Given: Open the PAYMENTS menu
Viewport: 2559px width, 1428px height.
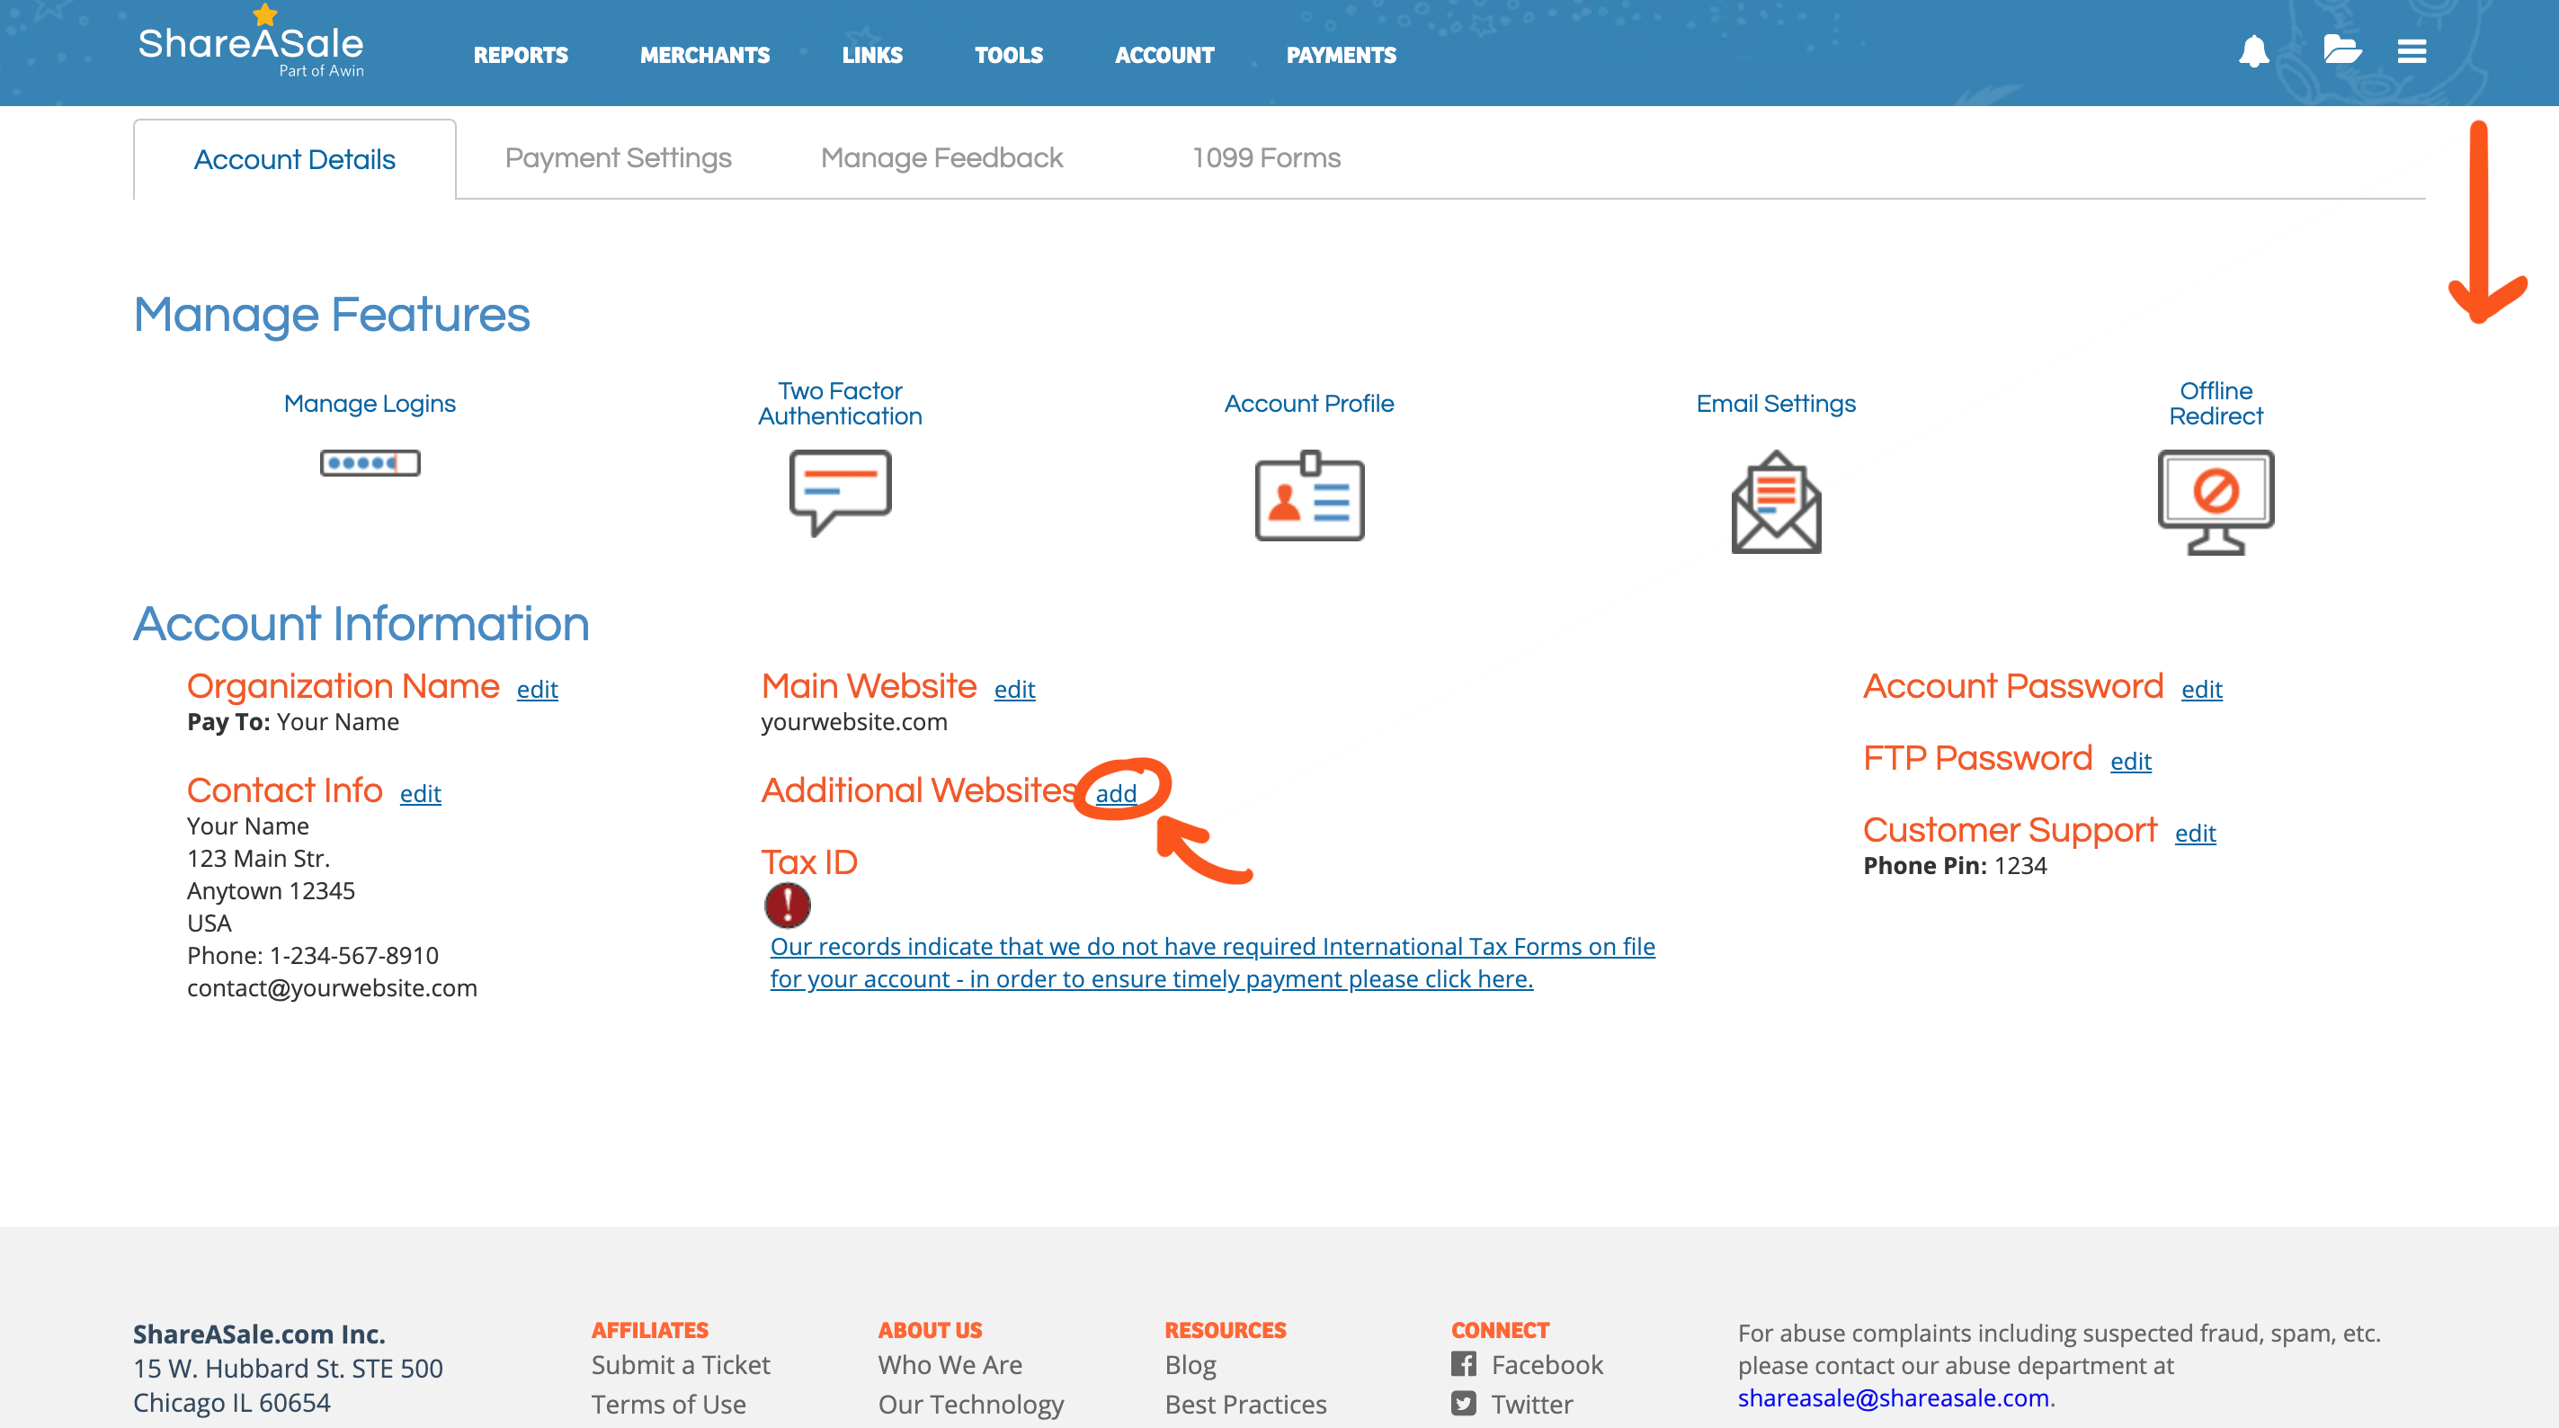Looking at the screenshot, I should click(1341, 56).
